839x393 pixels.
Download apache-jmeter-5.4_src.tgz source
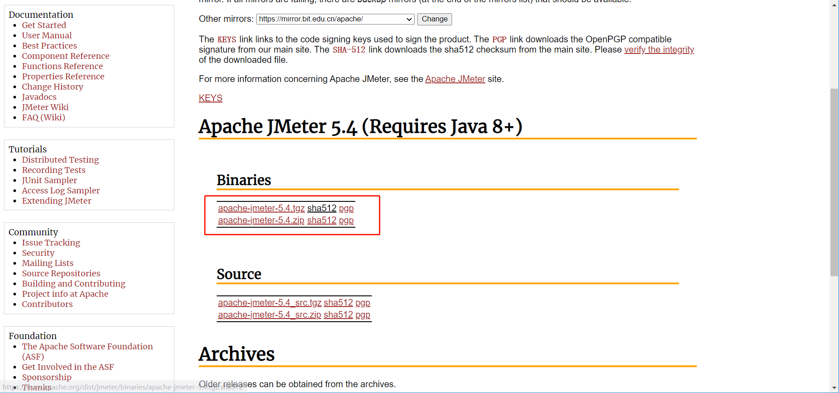pos(270,303)
